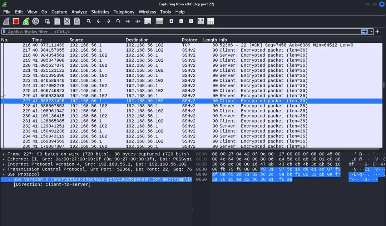The height and width of the screenshot is (226, 386).
Task: Stop the capture with red square
Action: (16, 21)
